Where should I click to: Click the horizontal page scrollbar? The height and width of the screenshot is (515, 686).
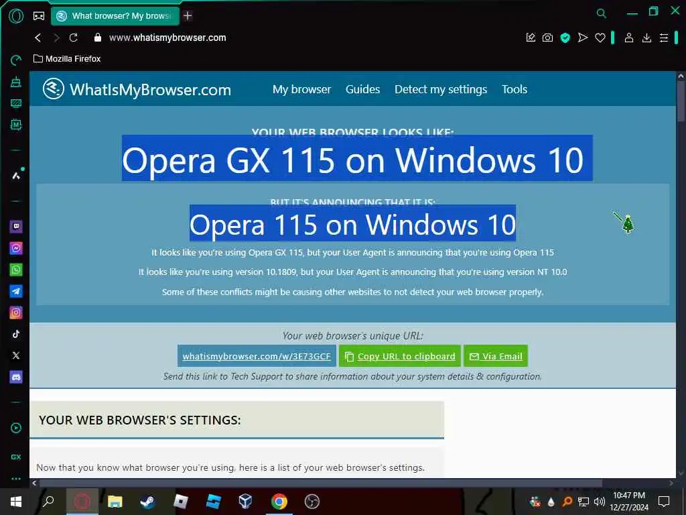tap(321, 483)
